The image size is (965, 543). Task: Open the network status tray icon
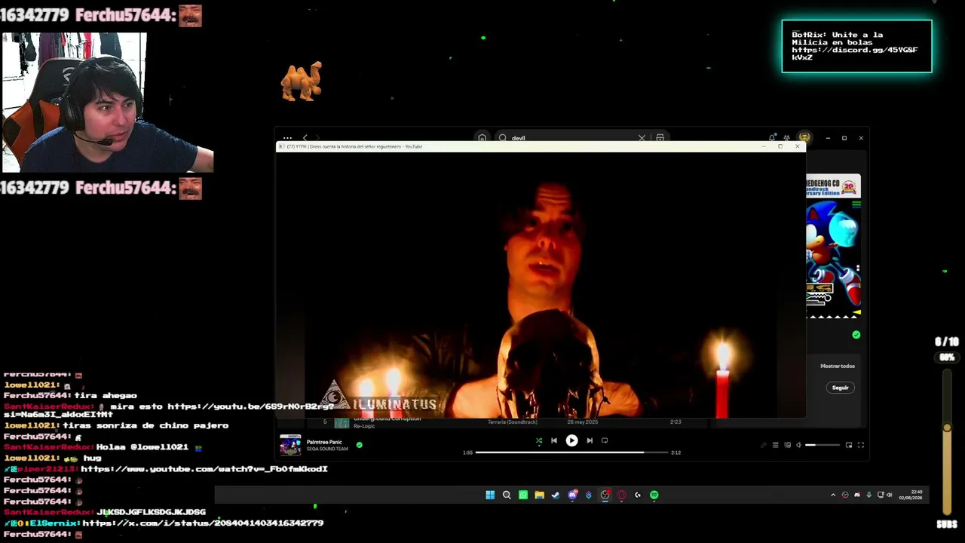tap(881, 495)
